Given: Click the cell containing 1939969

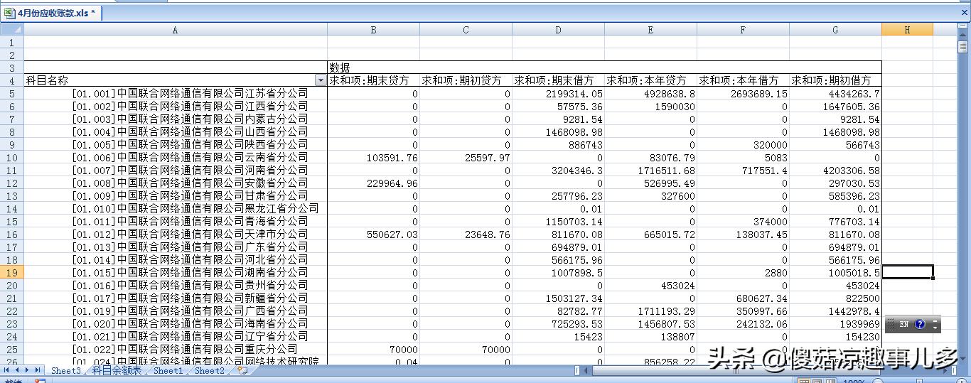Looking at the screenshot, I should pos(835,323).
